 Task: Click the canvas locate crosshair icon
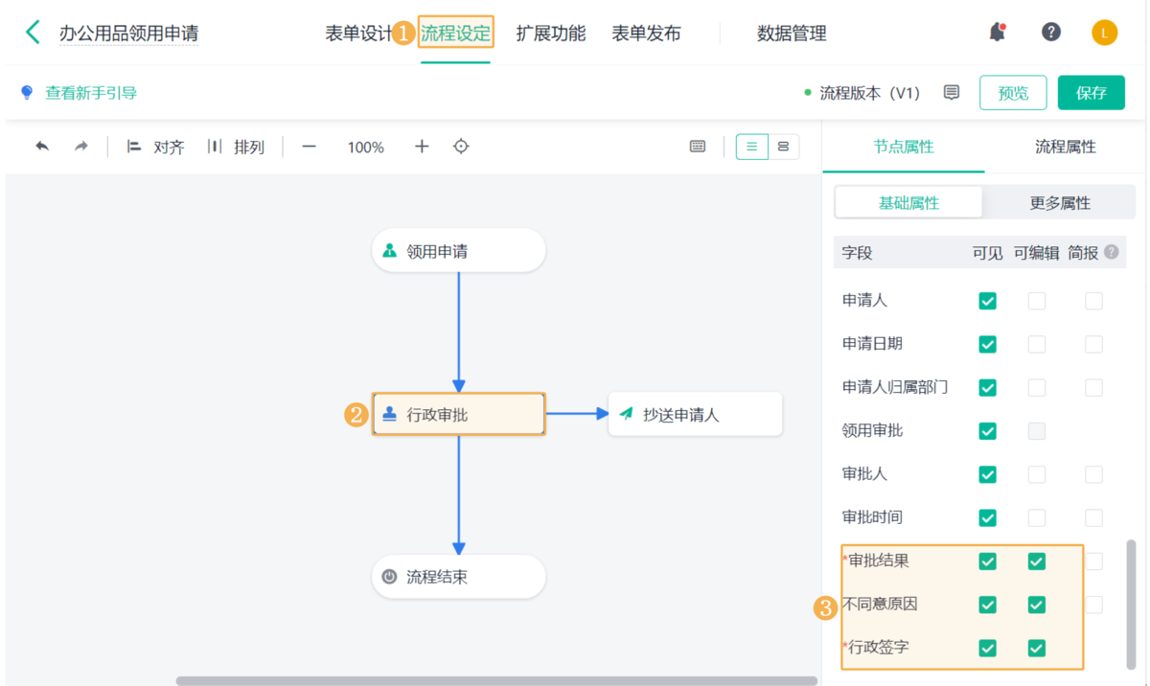(x=460, y=147)
